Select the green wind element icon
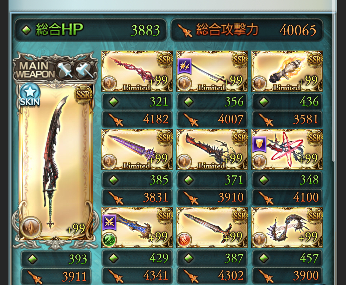This screenshot has width=346, height=285. 109,240
